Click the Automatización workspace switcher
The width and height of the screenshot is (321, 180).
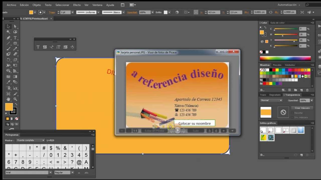(289, 5)
